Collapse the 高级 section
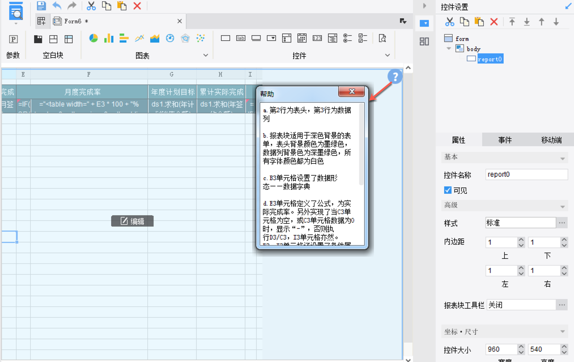Screen dimensions: 574x362 [563, 207]
